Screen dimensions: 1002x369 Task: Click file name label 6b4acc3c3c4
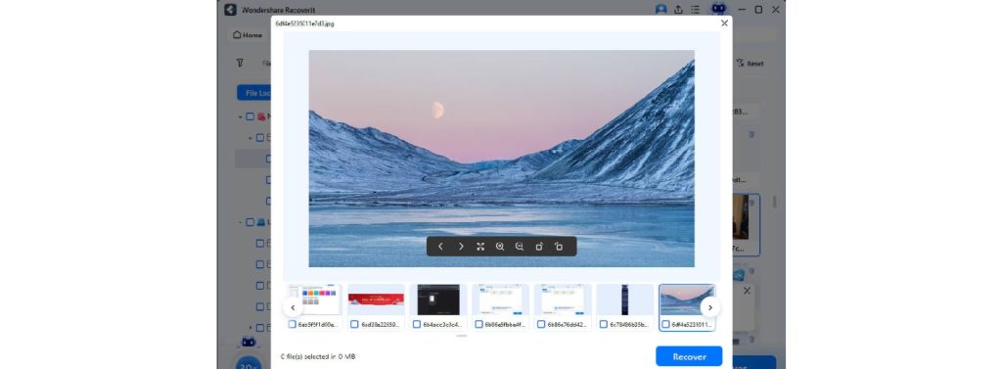coord(442,324)
